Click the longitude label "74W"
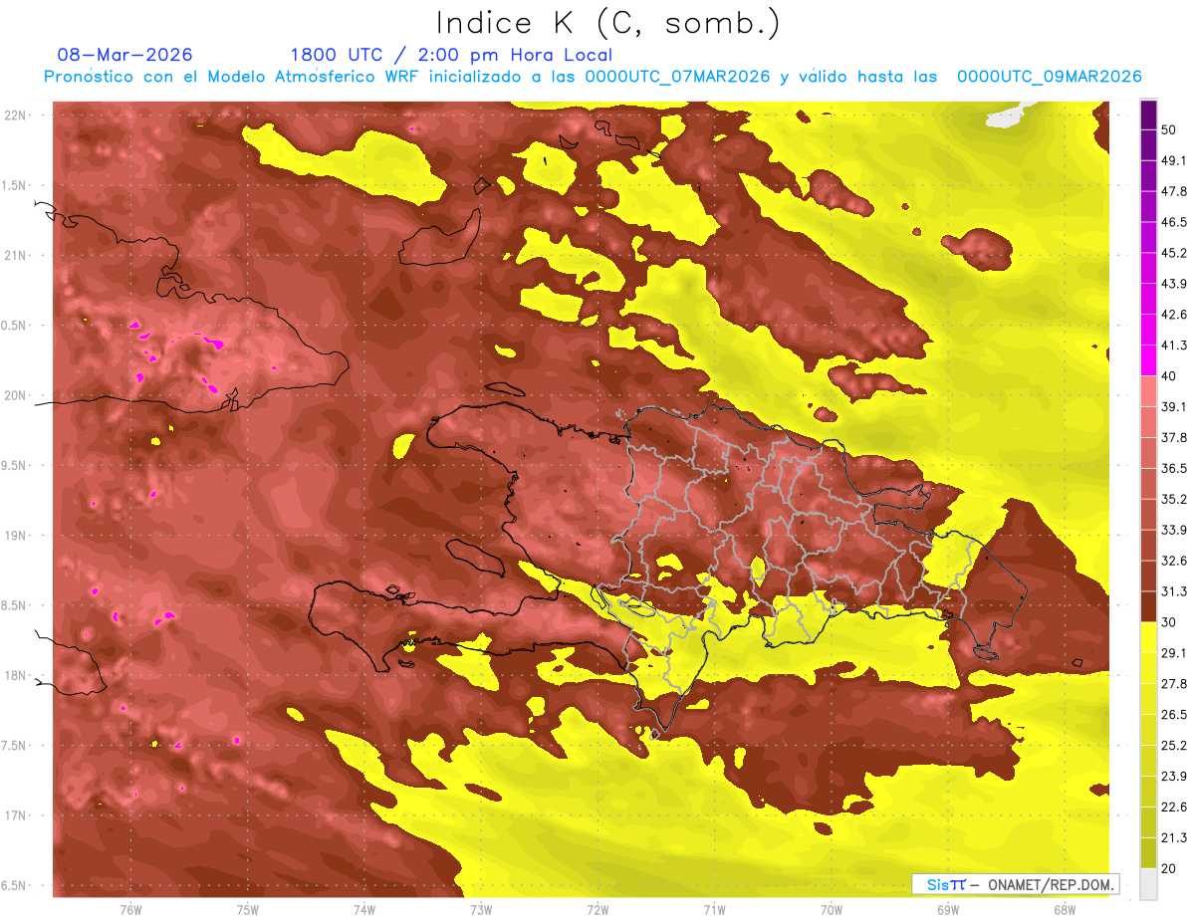 364,909
